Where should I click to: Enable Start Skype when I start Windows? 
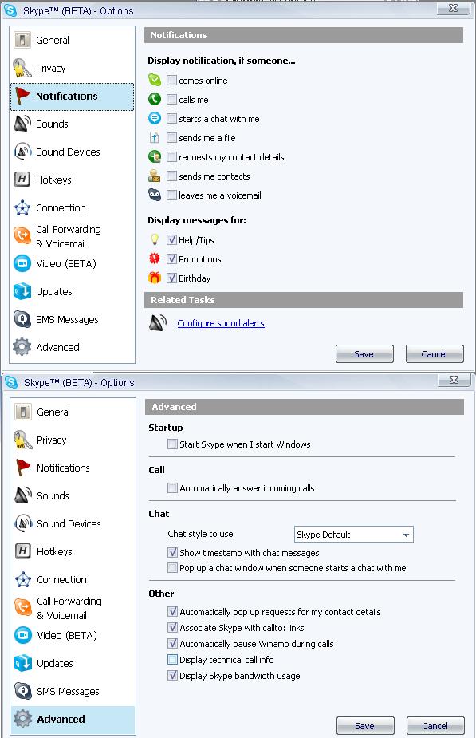pos(173,444)
